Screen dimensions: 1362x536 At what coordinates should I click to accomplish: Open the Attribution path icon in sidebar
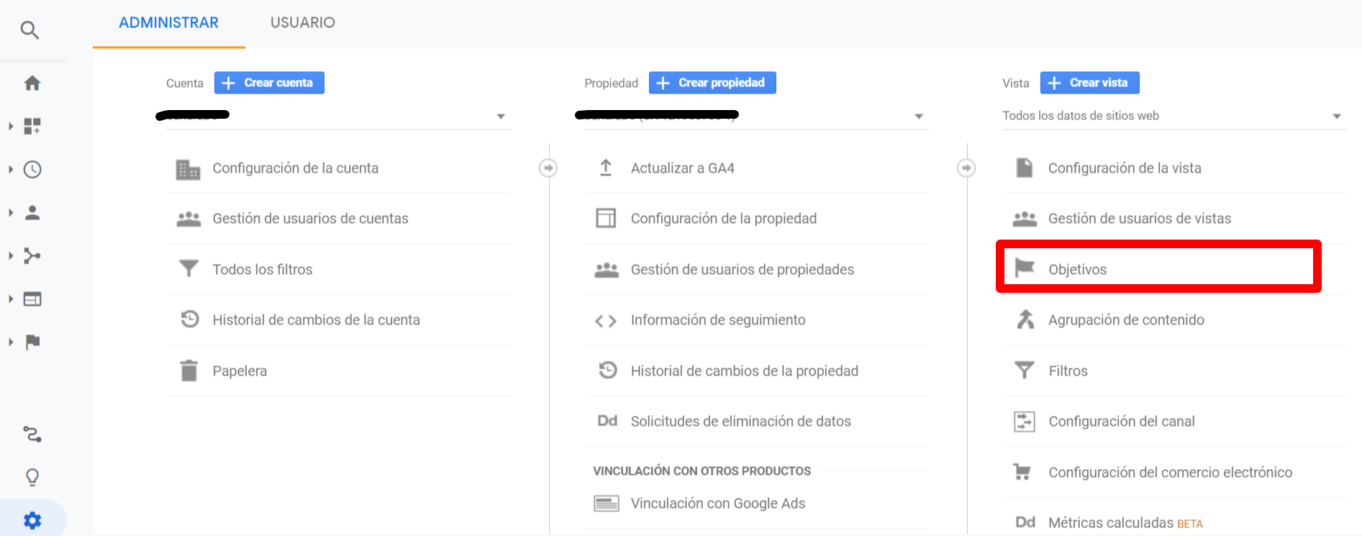32,435
